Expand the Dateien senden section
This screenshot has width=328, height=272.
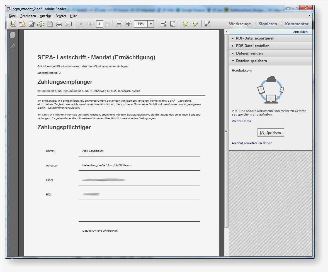[x=249, y=53]
